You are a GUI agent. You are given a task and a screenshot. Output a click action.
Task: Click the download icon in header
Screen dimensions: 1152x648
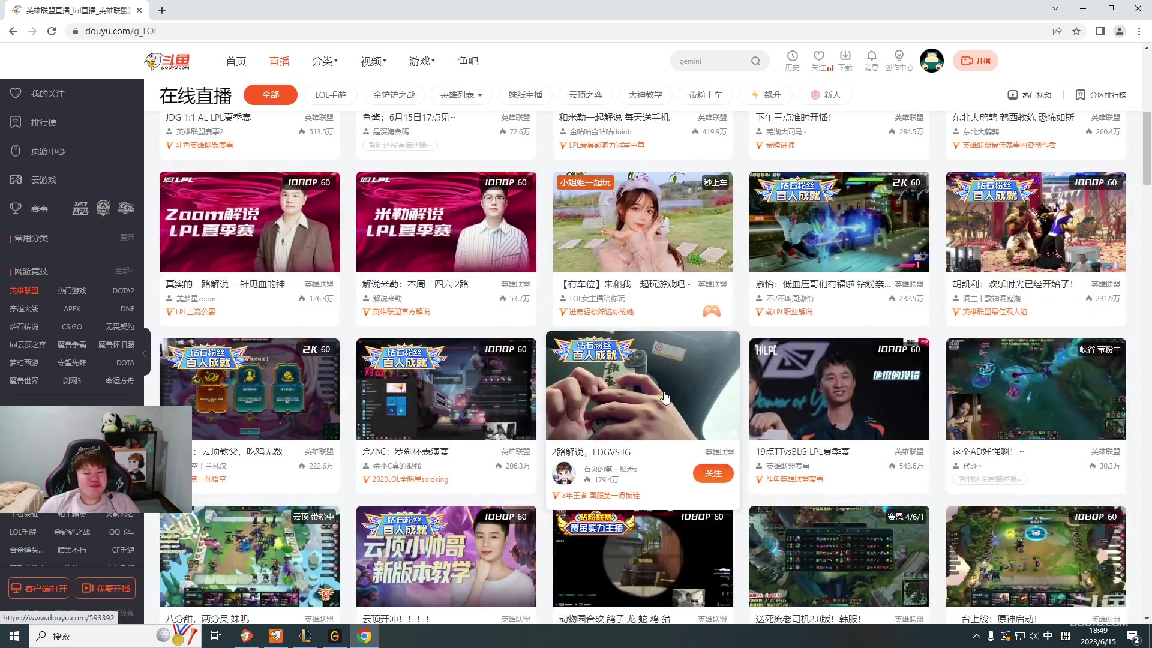click(x=845, y=56)
